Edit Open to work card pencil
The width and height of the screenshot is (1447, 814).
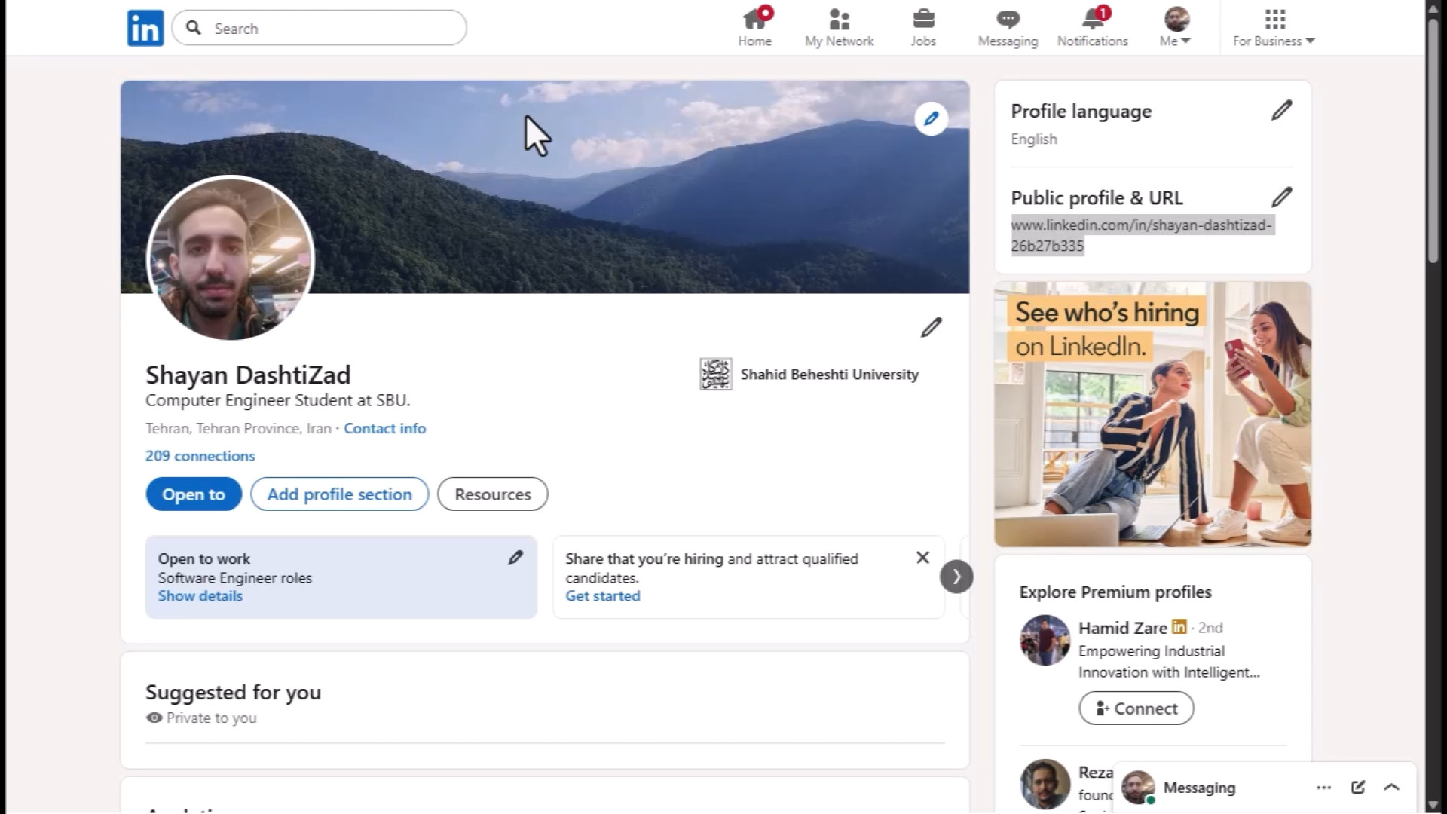pyautogui.click(x=515, y=558)
